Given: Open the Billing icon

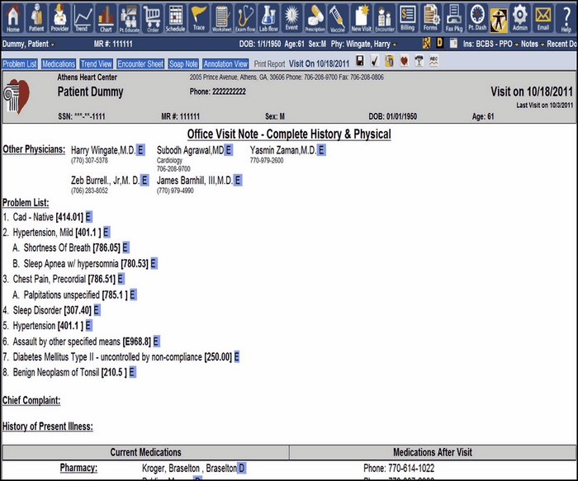Looking at the screenshot, I should 407,17.
